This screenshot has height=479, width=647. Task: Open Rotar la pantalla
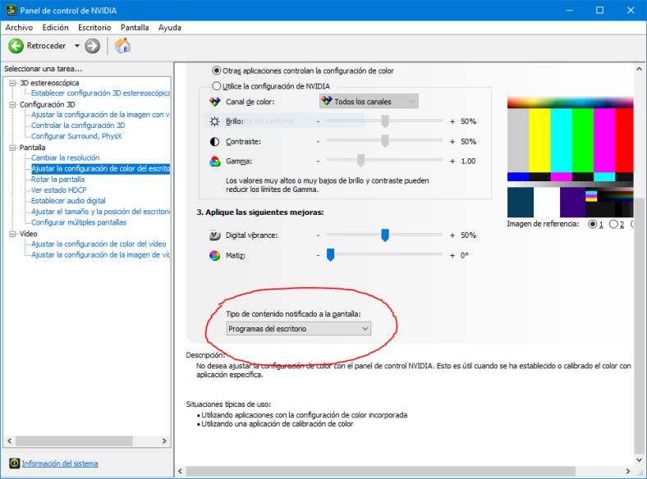pos(57,180)
